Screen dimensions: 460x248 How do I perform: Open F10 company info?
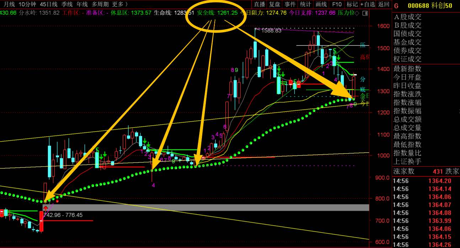[337, 4]
